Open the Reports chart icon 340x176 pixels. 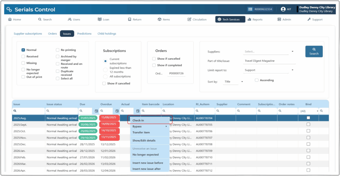[249, 20]
